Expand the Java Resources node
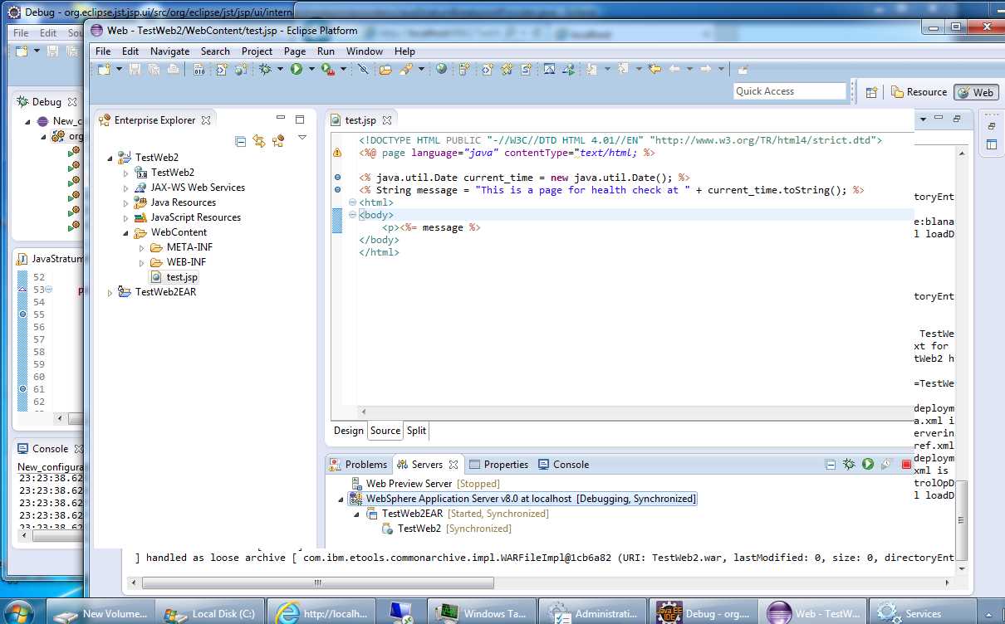Screen dimensions: 1005x624 (125, 202)
